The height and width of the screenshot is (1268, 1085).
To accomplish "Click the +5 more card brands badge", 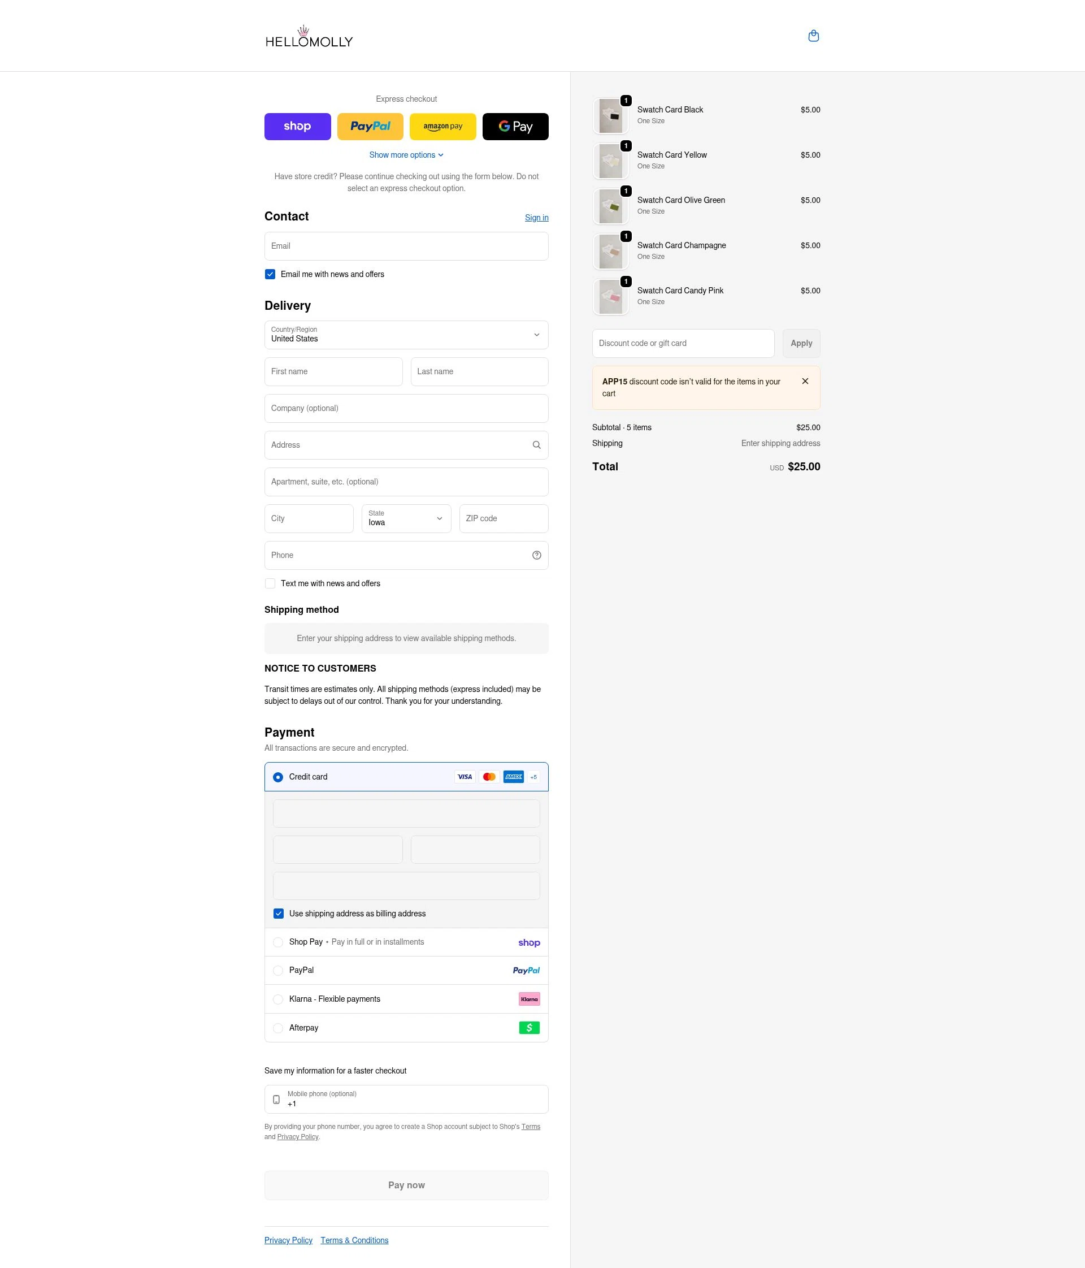I will tap(533, 777).
